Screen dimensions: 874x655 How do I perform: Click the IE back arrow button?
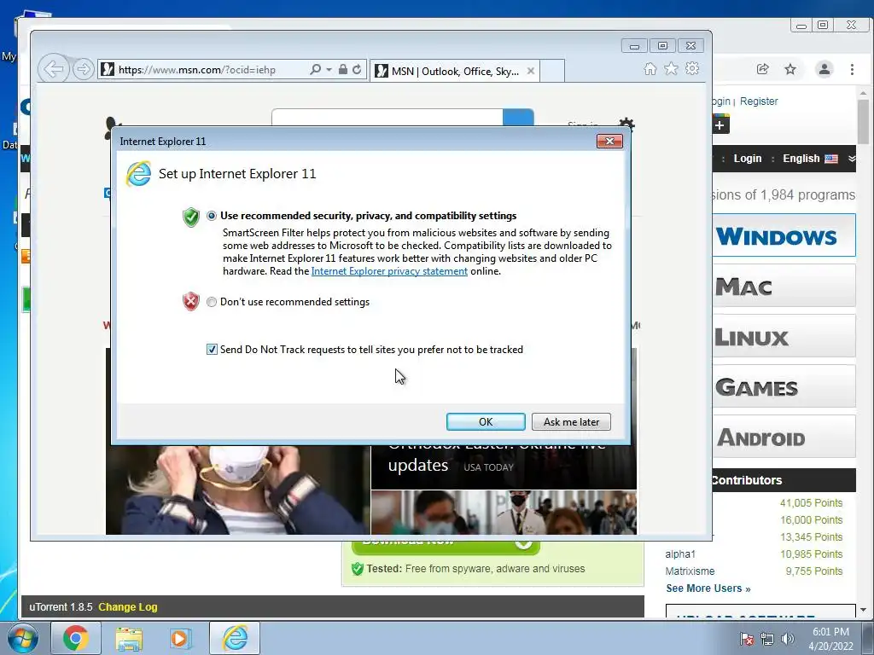54,69
